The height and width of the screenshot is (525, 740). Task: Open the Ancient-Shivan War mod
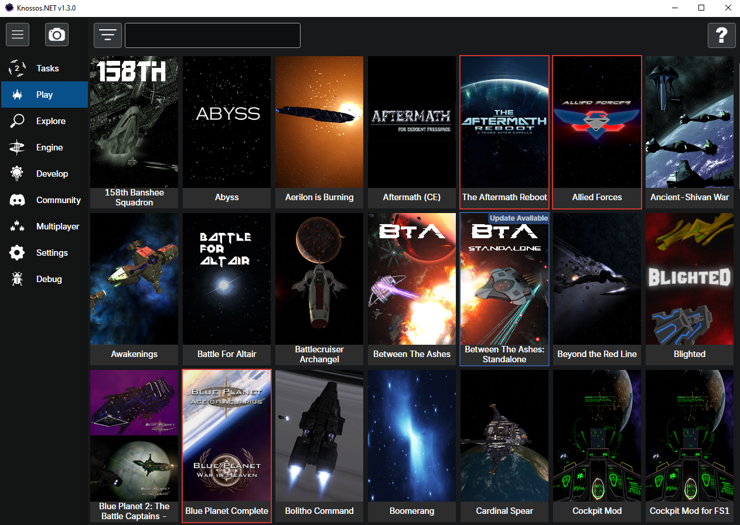click(x=690, y=132)
